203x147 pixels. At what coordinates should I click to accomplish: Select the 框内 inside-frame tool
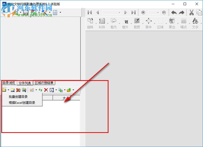click(x=113, y=23)
